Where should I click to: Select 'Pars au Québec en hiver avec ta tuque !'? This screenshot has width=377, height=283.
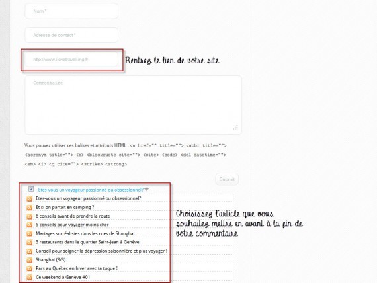(x=77, y=268)
